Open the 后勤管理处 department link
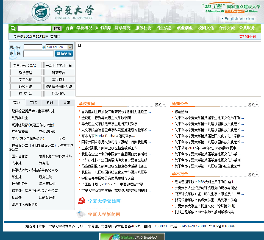The height and width of the screenshot is (240, 264). pos(47,198)
